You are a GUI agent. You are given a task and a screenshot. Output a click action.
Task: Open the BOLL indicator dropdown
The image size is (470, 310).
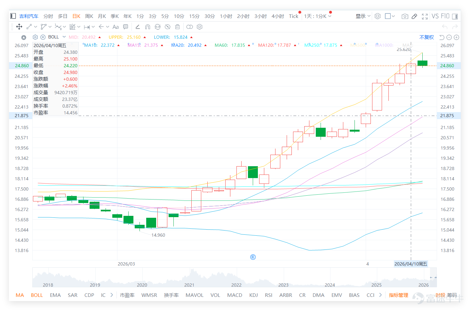pyautogui.click(x=64, y=37)
